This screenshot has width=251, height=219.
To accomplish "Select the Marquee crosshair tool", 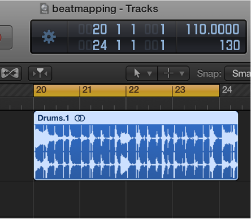I will point(168,73).
